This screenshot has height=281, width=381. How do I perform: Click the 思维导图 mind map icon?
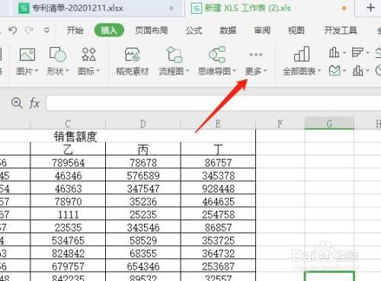(217, 54)
